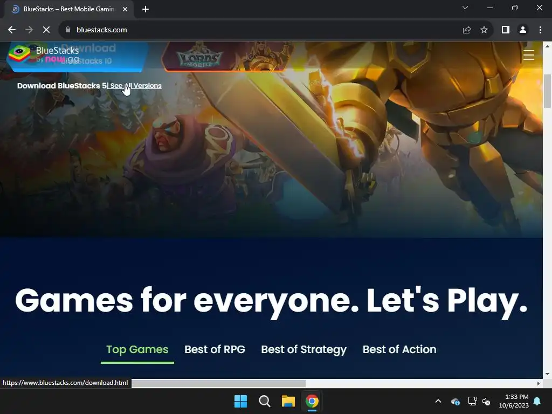Open Chrome three-dot menu
This screenshot has width=552, height=414.
click(x=540, y=30)
